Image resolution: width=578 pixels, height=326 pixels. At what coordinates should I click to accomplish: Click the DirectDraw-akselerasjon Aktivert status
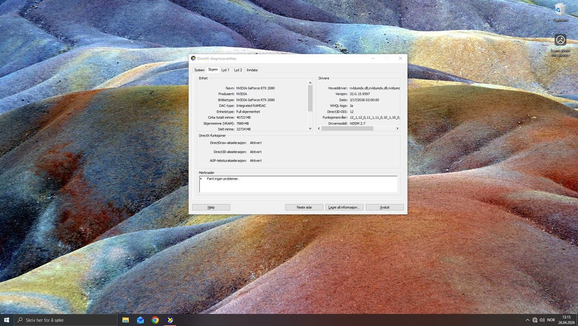click(255, 143)
